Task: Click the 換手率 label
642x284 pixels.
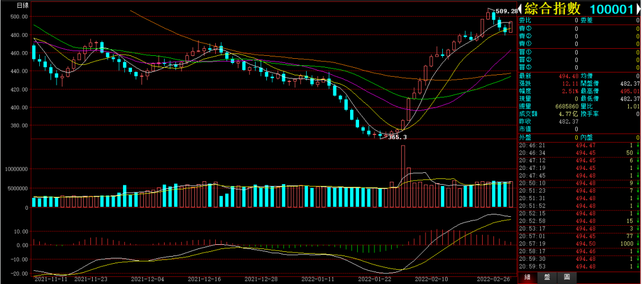Action: point(590,113)
